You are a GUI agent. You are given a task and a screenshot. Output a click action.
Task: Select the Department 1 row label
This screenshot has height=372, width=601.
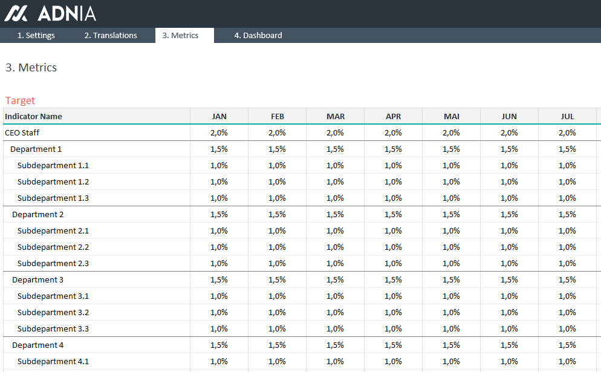(x=36, y=149)
